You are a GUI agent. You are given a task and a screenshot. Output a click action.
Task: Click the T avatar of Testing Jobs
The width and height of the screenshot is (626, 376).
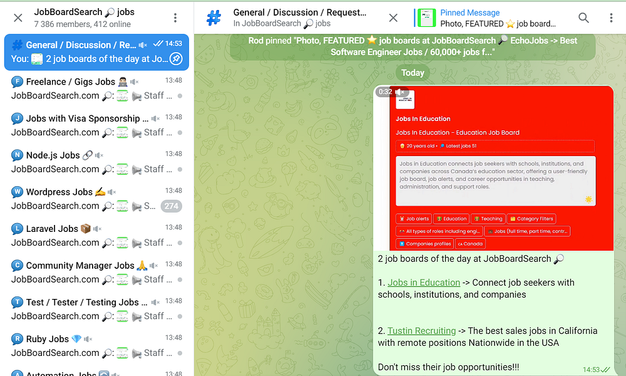click(17, 303)
